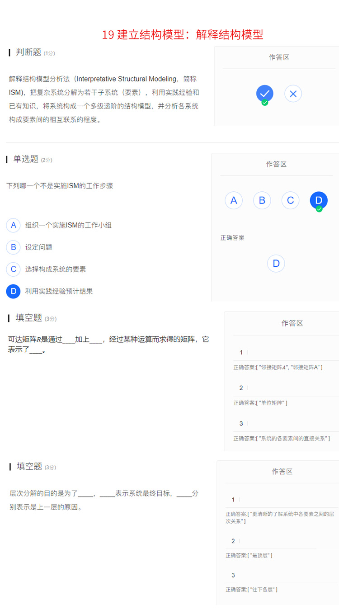Viewport: 339px width, 610px height.
Task: Pick option B icon beside 设定问题
Action: click(13, 247)
